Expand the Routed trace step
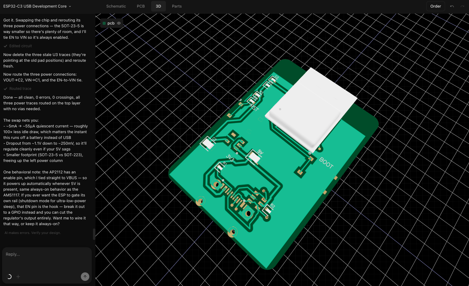 pos(17,89)
